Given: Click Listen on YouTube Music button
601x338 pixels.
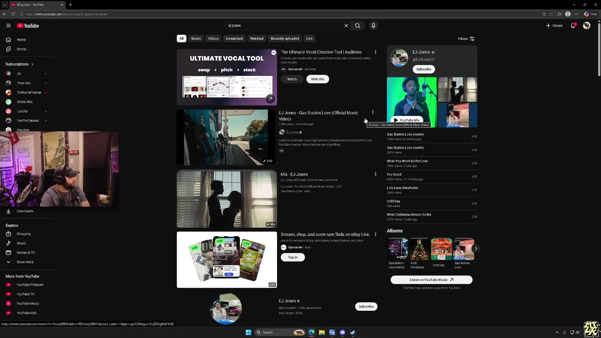Looking at the screenshot, I should tap(431, 280).
